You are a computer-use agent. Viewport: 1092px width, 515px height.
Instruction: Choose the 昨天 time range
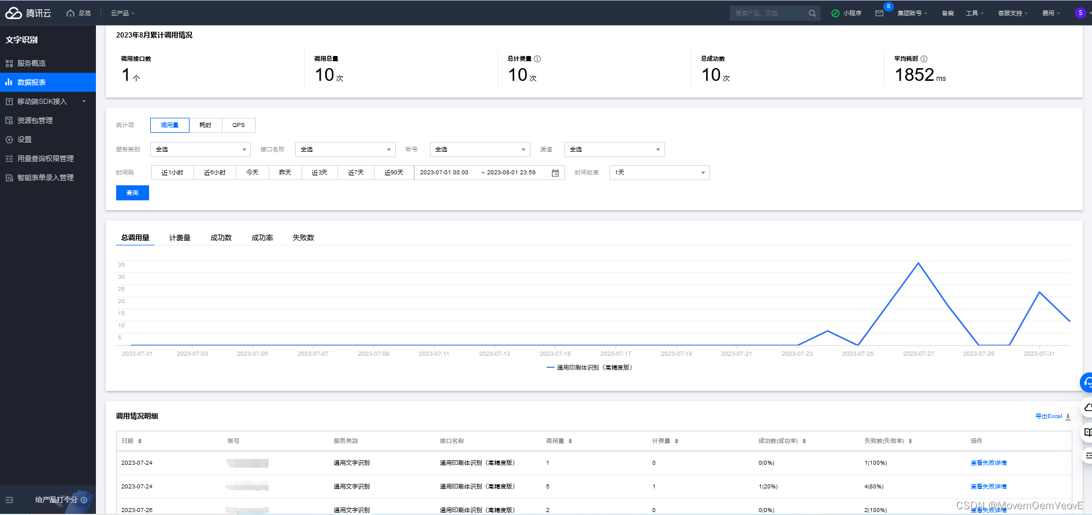[x=285, y=173]
